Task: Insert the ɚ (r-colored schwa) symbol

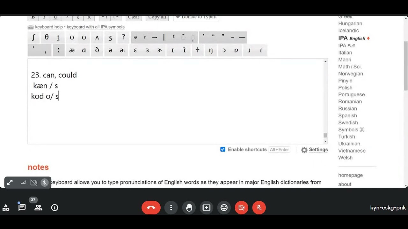Action: click(122, 50)
